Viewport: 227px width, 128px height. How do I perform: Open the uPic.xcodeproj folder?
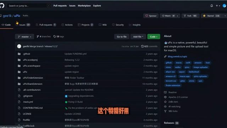[x=30, y=60]
